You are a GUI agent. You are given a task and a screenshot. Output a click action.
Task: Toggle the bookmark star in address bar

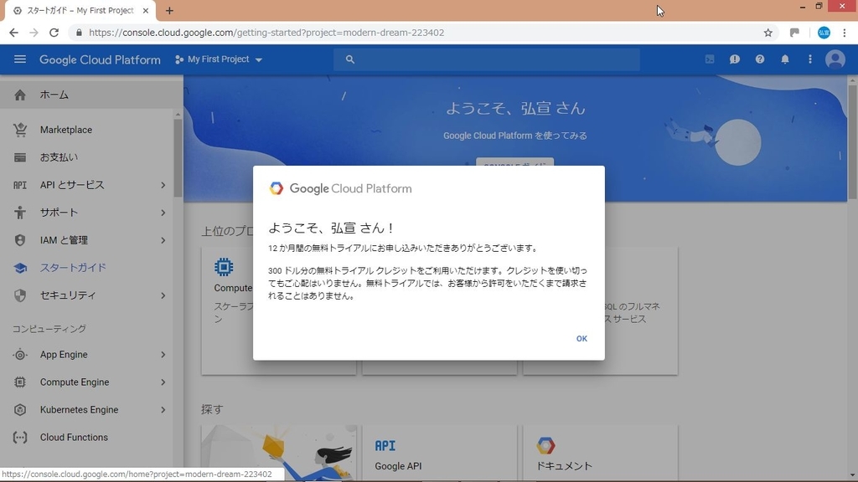pos(768,33)
